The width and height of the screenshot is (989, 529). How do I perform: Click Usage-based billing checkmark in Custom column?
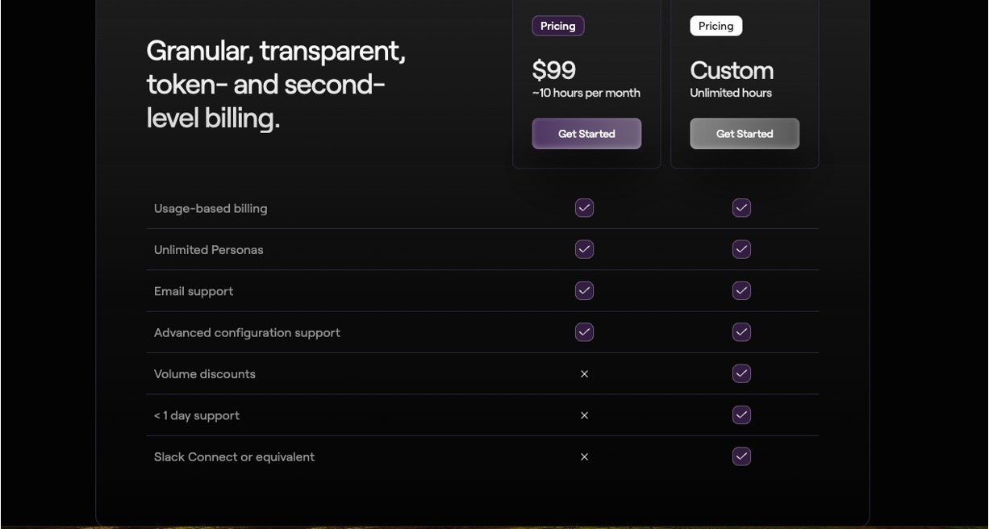point(742,208)
